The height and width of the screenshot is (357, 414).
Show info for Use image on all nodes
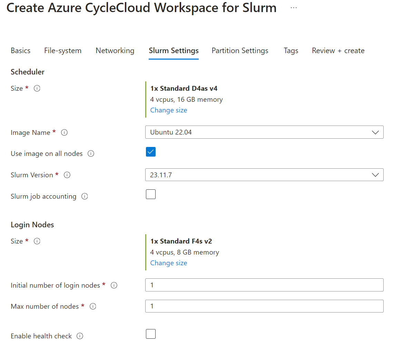pyautogui.click(x=91, y=153)
